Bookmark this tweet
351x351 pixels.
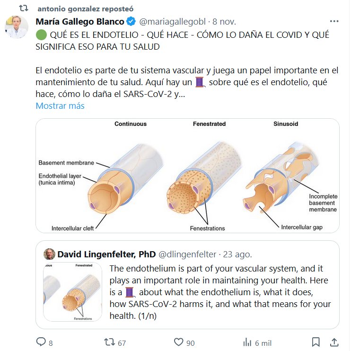[x=316, y=342]
